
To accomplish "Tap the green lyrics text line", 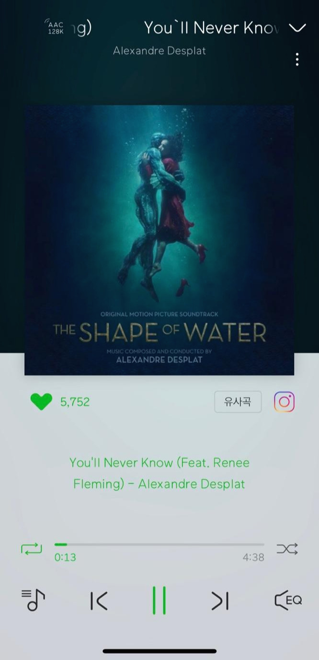I will pos(159,473).
